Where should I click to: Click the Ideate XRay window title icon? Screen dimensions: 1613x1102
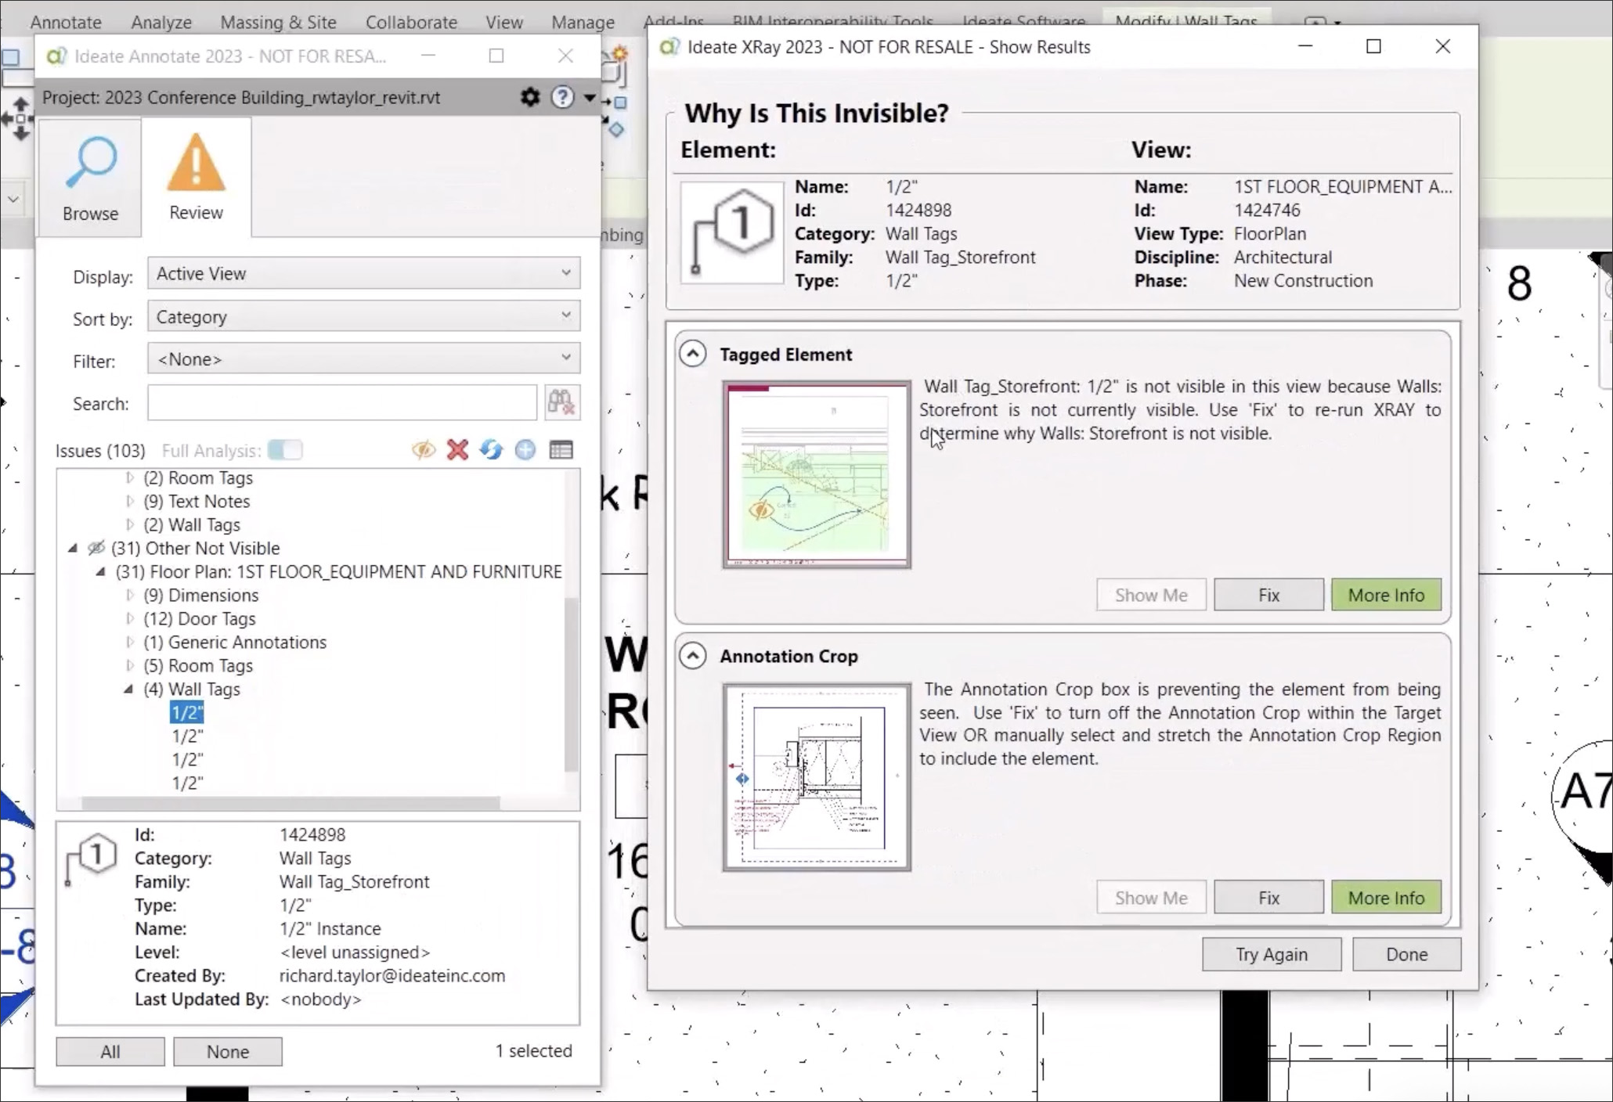pos(668,47)
